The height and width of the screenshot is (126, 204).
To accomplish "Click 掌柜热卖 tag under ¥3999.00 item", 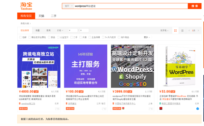I will [x=117, y=108].
